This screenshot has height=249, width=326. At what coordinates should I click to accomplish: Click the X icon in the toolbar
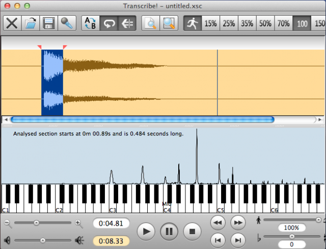[x=12, y=23]
